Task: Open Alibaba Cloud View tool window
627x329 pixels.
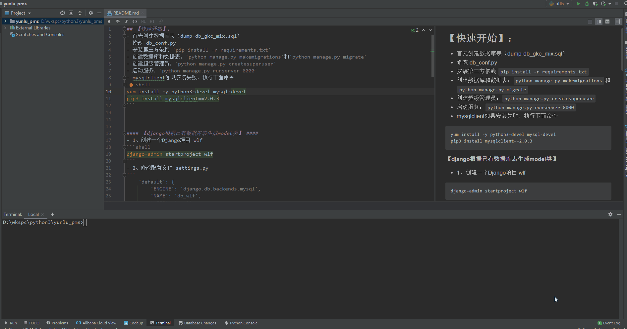Action: pos(96,323)
